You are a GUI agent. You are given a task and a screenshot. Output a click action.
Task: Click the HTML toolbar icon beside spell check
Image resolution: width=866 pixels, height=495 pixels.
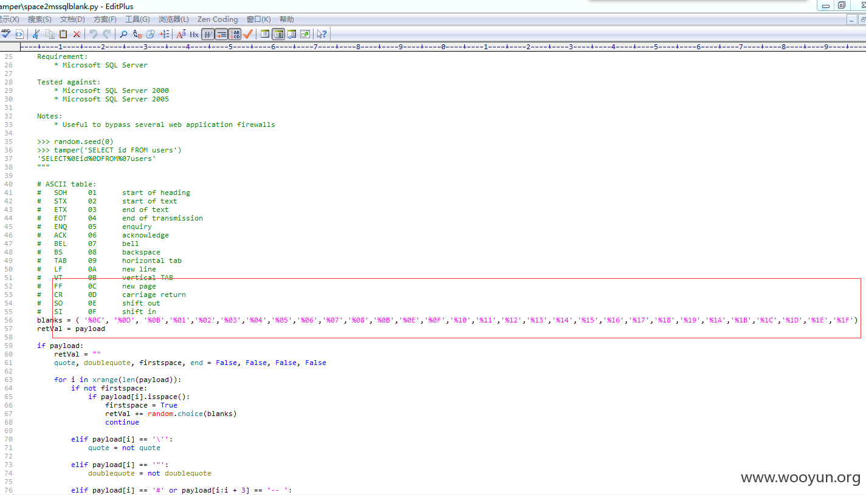coord(19,34)
